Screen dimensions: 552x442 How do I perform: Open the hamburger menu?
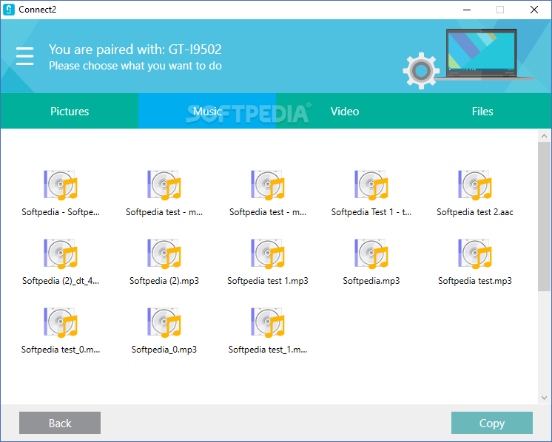[25, 56]
